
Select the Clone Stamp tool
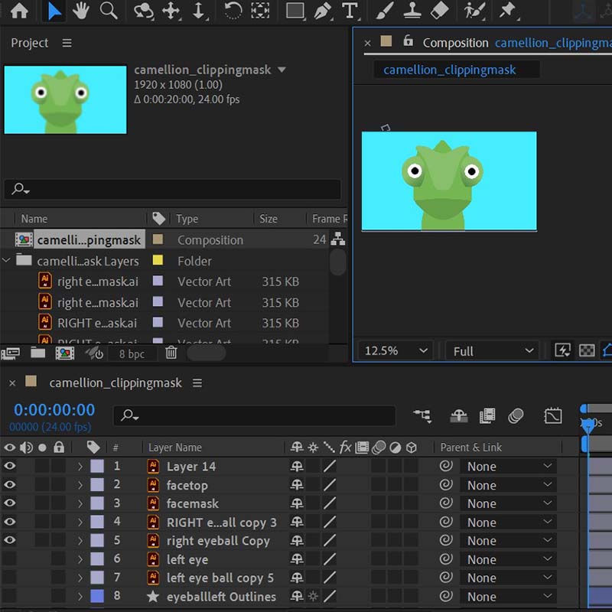[412, 11]
